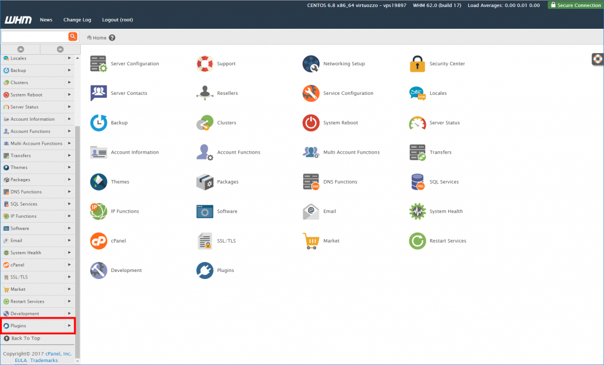The width and height of the screenshot is (604, 365).
Task: Select Account Functions in sidebar
Action: [x=30, y=131]
